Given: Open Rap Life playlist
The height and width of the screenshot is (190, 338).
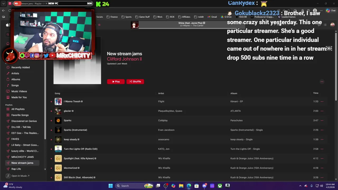Looking at the screenshot, I should tap(16, 169).
